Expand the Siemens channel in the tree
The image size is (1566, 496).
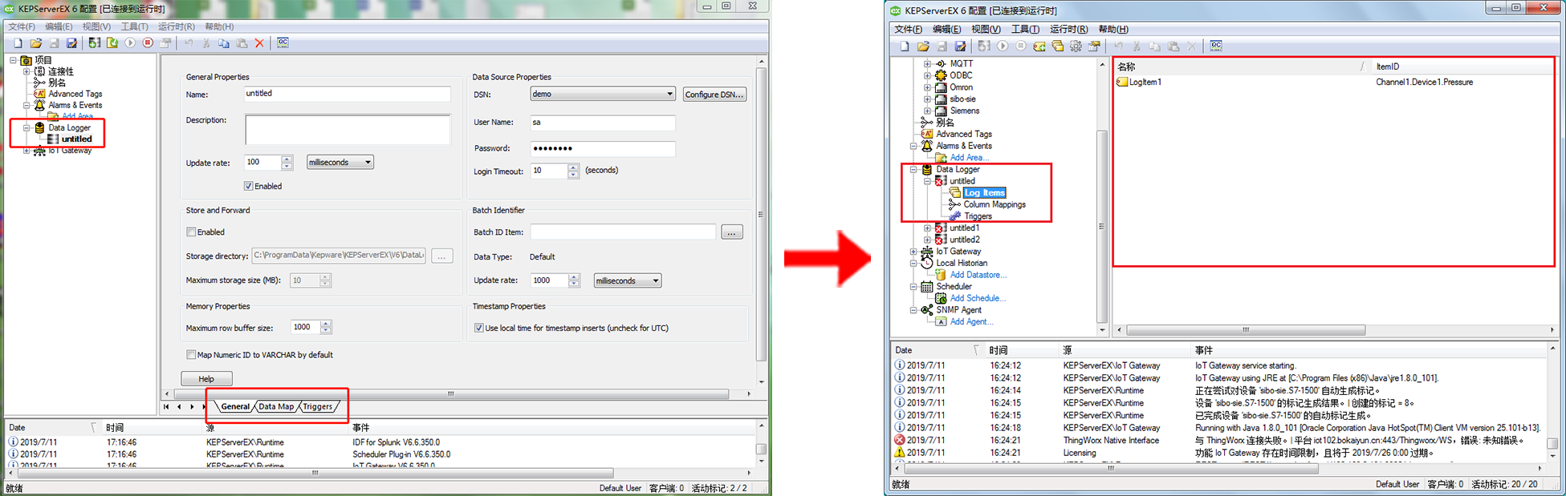[927, 111]
